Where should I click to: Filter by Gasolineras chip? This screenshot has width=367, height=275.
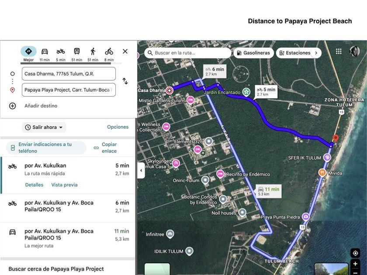click(254, 53)
